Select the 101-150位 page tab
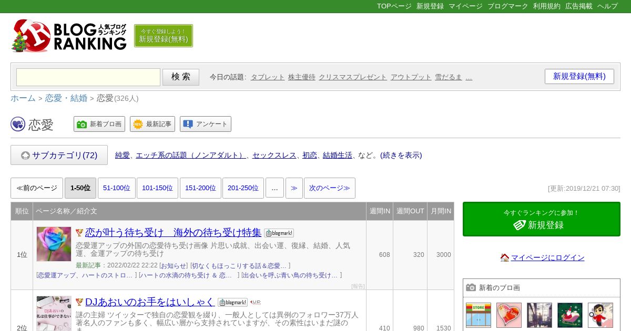The width and height of the screenshot is (631, 331). click(157, 188)
